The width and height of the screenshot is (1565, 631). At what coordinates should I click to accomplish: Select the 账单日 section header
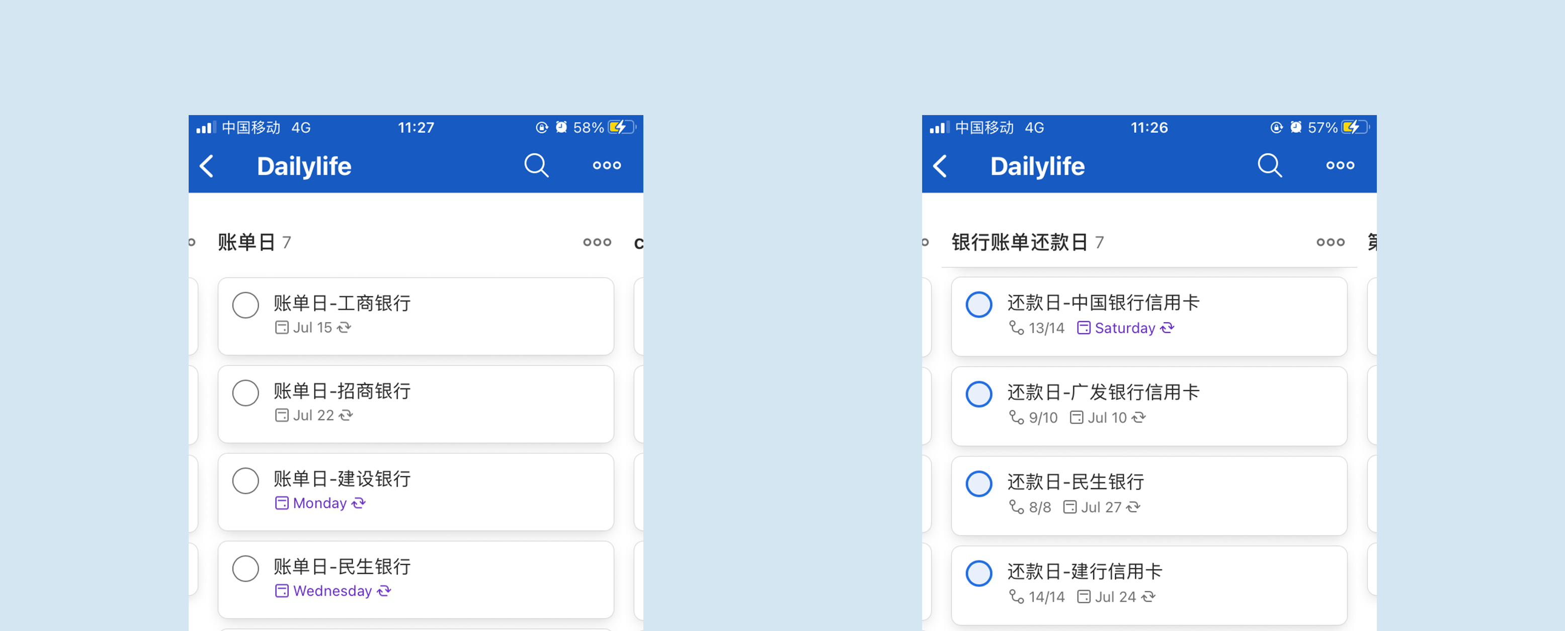click(246, 243)
